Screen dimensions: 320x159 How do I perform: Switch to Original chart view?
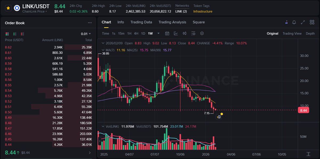[x=273, y=33]
